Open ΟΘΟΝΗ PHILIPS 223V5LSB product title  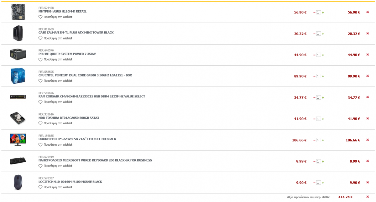click(77, 139)
